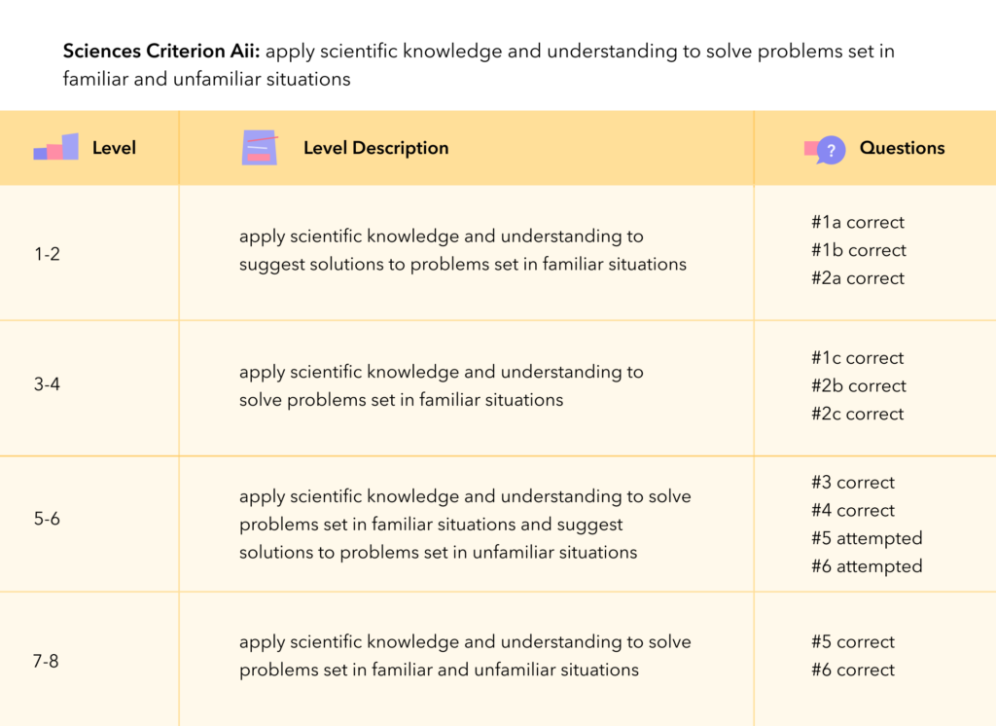Click "#5 attempted" question entry
The height and width of the screenshot is (726, 996).
866,538
